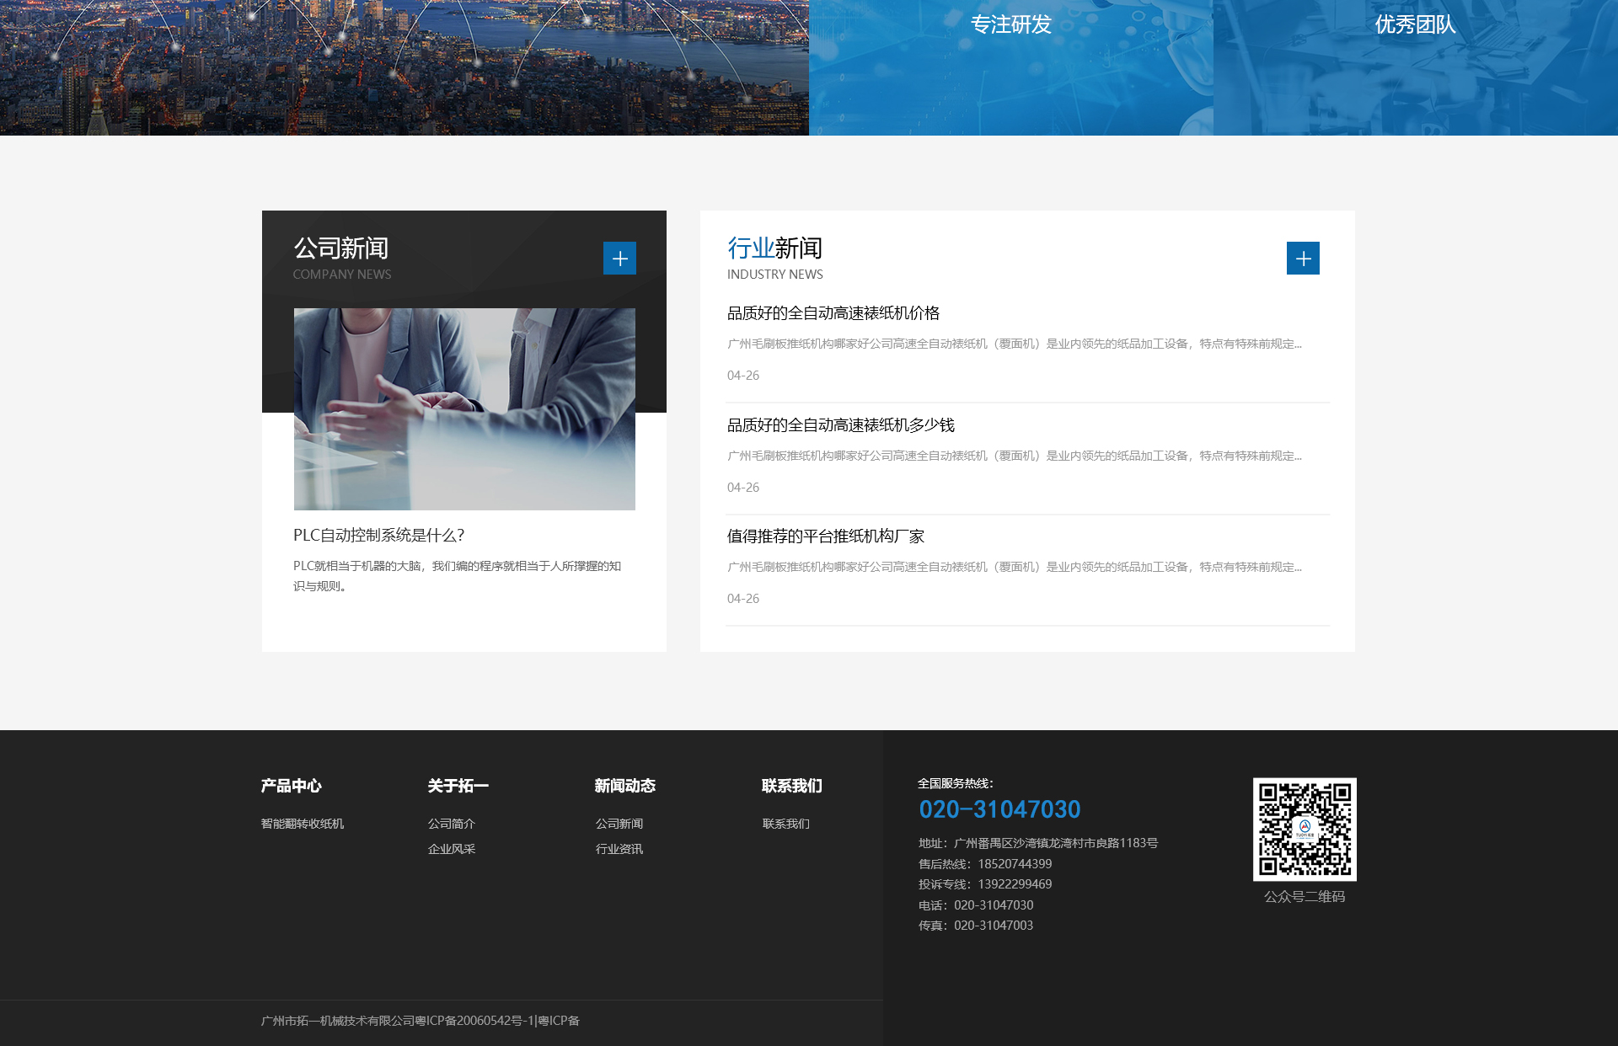Open article 品质好的全自动高速裱纸机多少钱

click(840, 425)
